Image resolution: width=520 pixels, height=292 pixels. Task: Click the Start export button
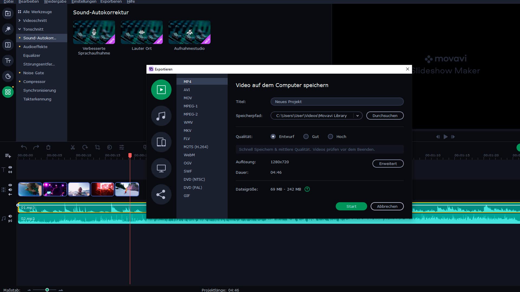click(351, 206)
